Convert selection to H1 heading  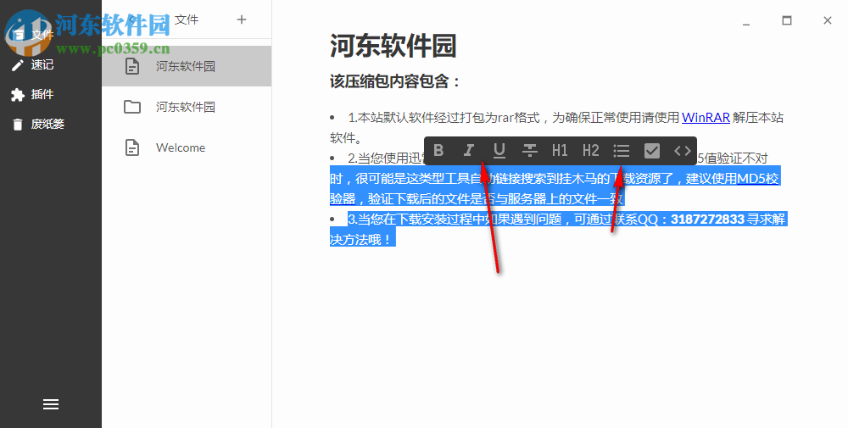coord(560,150)
